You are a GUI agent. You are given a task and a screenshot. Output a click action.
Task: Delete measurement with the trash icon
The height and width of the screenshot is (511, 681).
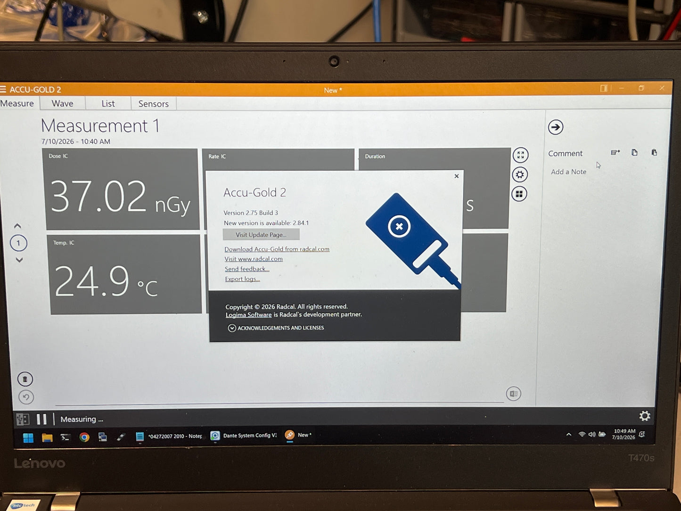[x=25, y=379]
